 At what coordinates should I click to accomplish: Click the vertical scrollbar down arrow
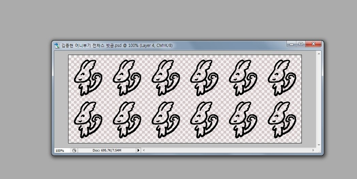(x=319, y=145)
